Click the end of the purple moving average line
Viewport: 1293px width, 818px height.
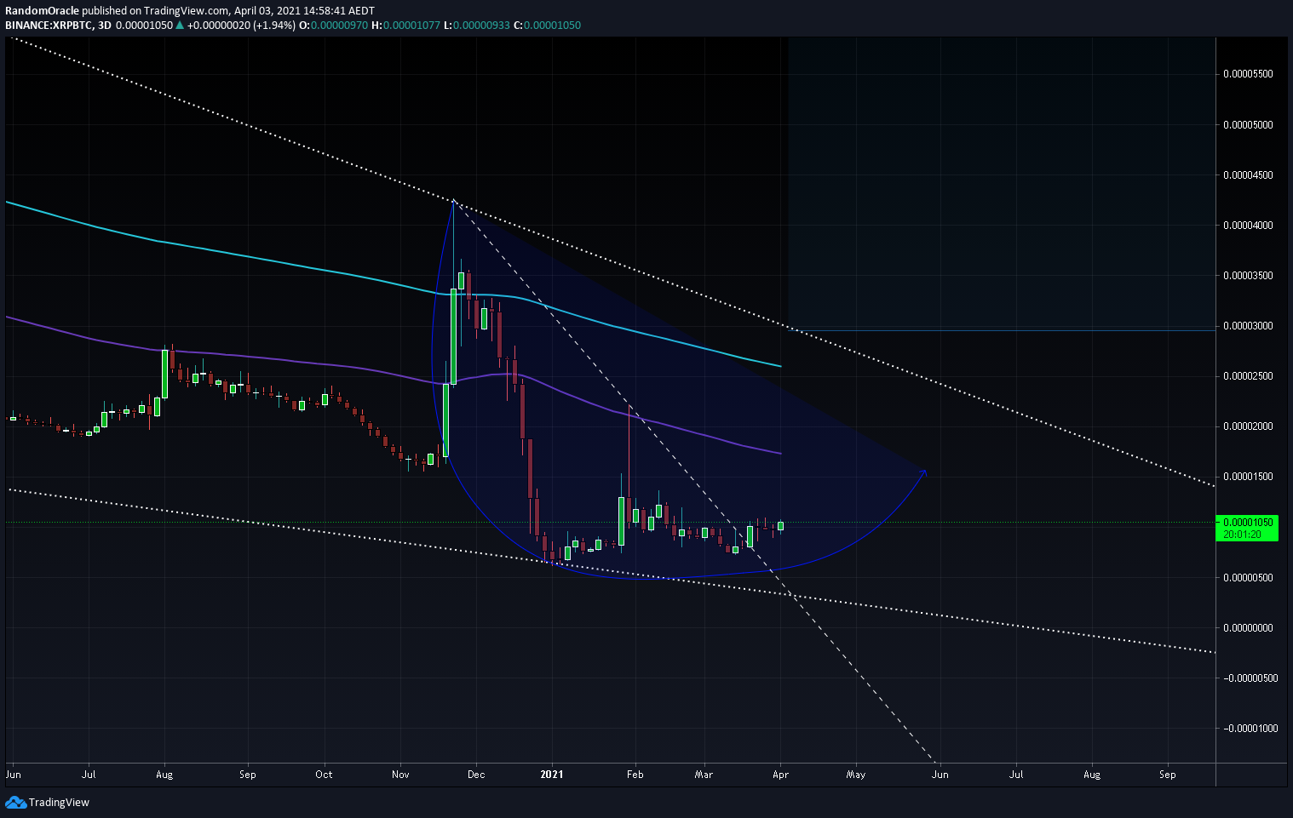779,453
